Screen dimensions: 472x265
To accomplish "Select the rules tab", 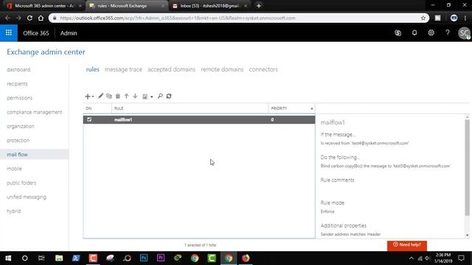I will click(92, 69).
